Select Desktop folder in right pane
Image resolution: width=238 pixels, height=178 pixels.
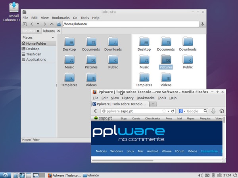[144, 44]
